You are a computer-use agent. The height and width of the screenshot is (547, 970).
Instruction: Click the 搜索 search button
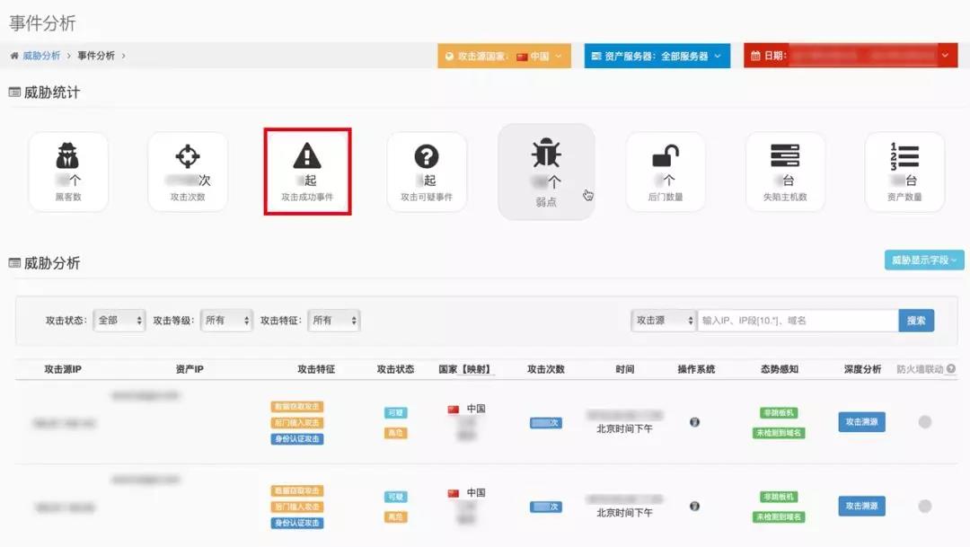click(x=916, y=321)
